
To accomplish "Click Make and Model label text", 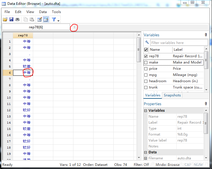I will coord(187,62).
